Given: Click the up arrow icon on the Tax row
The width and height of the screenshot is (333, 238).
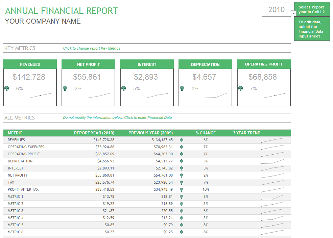Looking at the screenshot, I should [182, 182].
